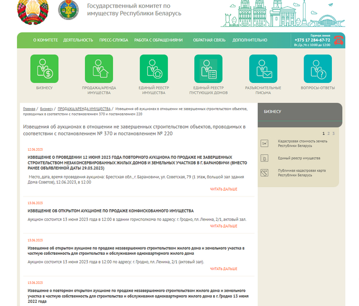The width and height of the screenshot is (359, 306).
Task: Open the ЕДИНЫЙ РЕЕСТР ПУСТУЮЩИХ ДОМОВ icon
Action: 208,69
